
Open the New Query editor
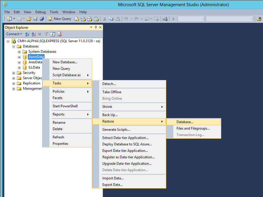(x=60, y=18)
